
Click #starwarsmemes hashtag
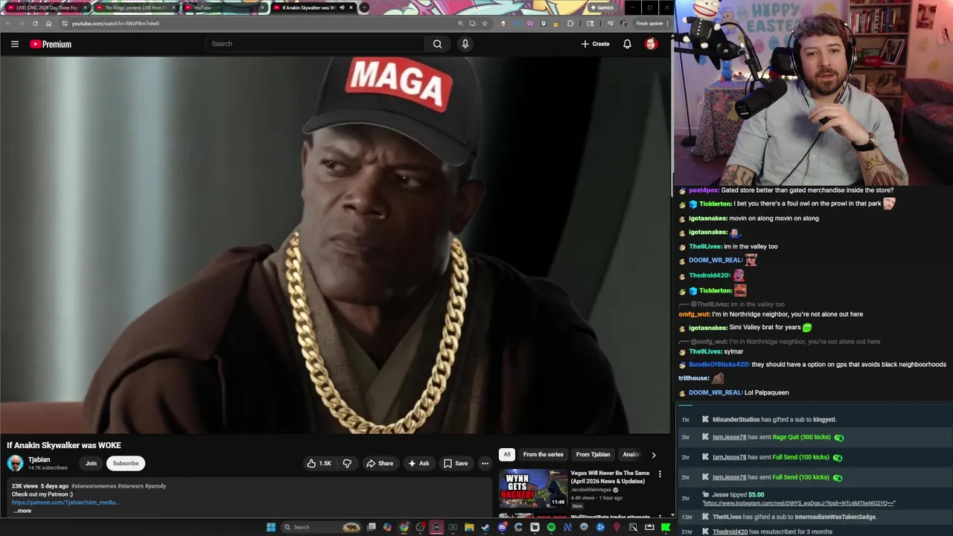(x=93, y=486)
